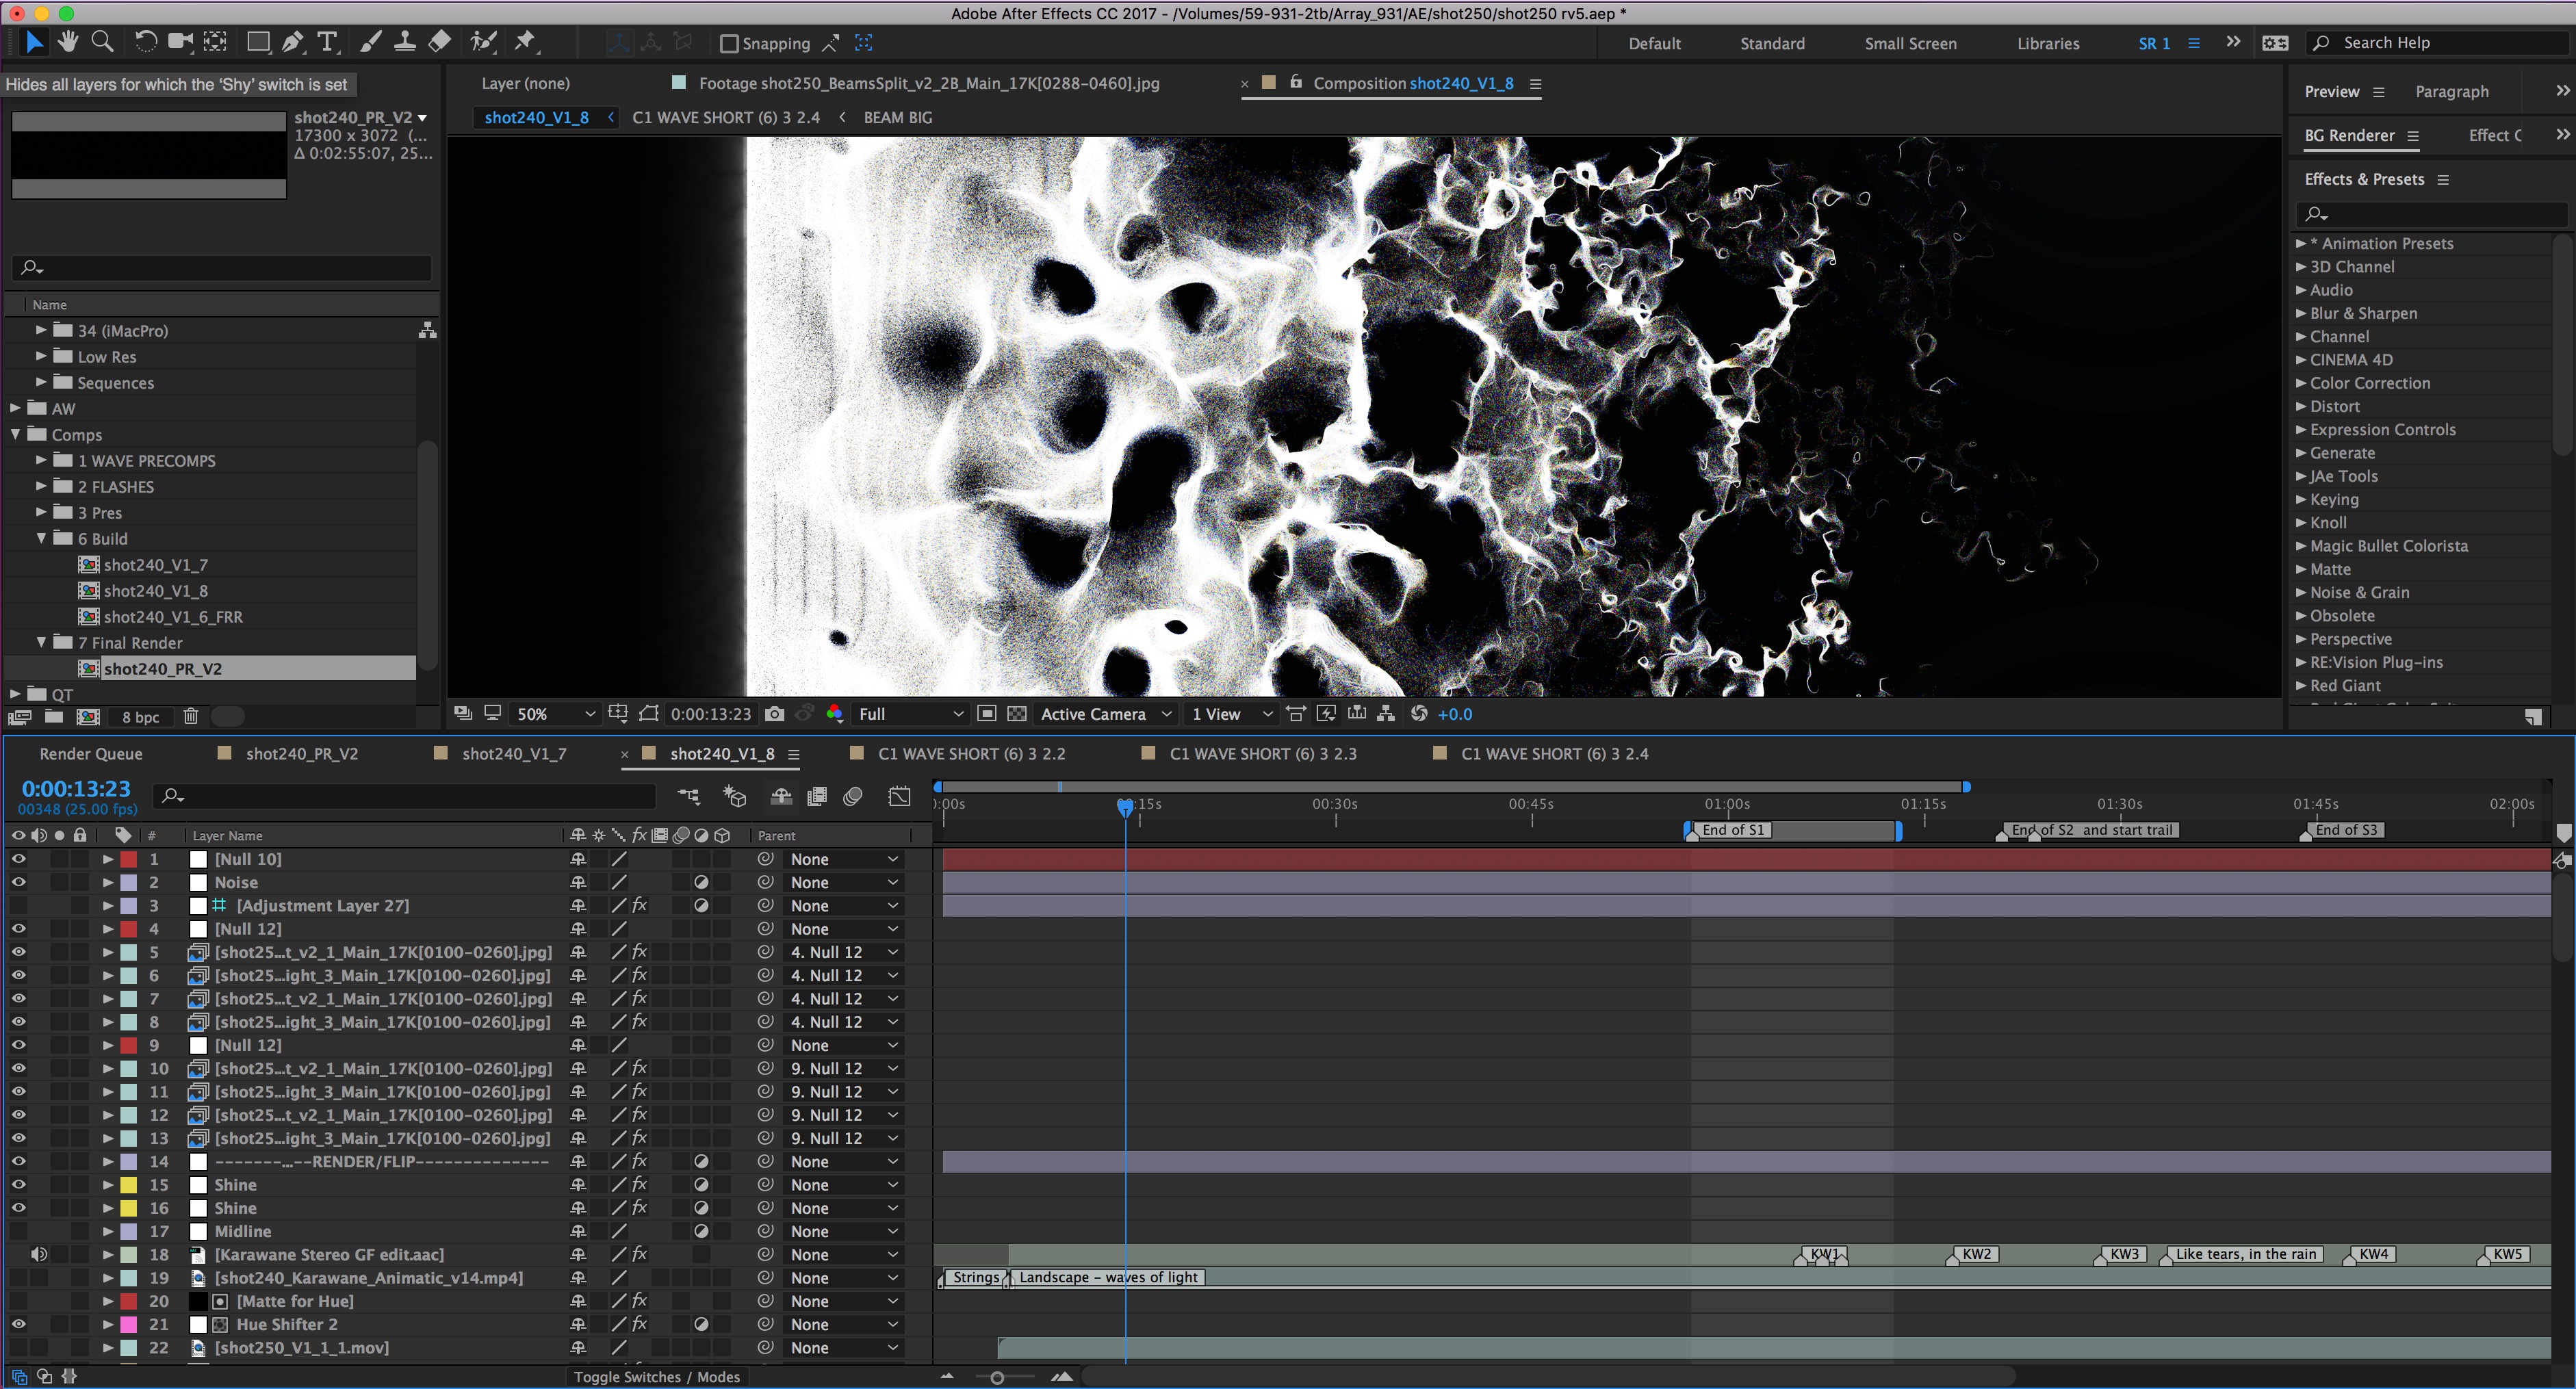
Task: Select the Puppet Pin tool
Action: [x=524, y=42]
